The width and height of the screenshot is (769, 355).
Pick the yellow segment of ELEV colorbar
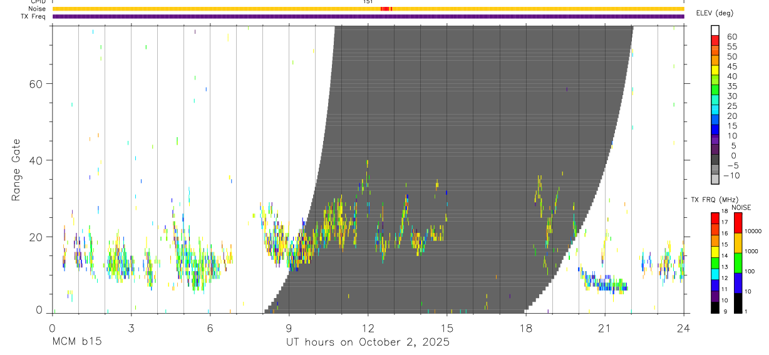[x=715, y=70]
